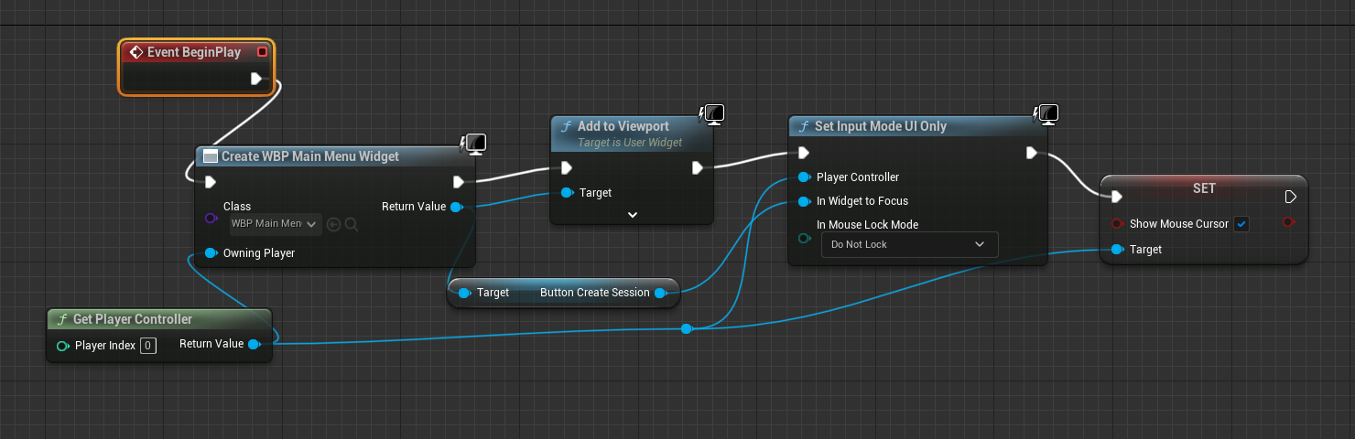Select the Get Player Controller node title

[x=133, y=319]
